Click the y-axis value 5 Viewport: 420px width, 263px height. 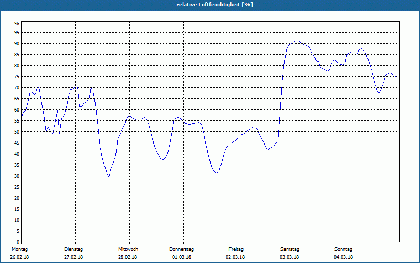coord(18,231)
